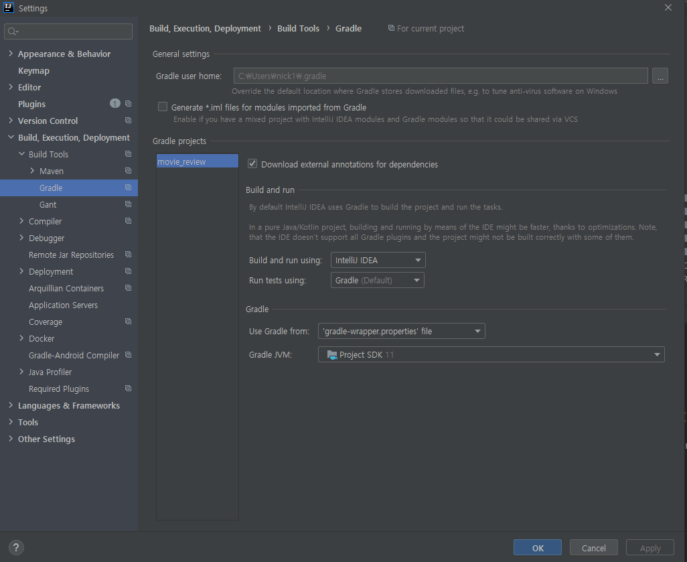Expand the Version Control node

click(11, 120)
